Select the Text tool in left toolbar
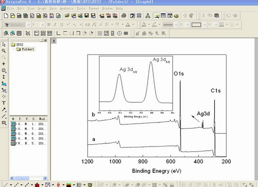 tap(4, 103)
